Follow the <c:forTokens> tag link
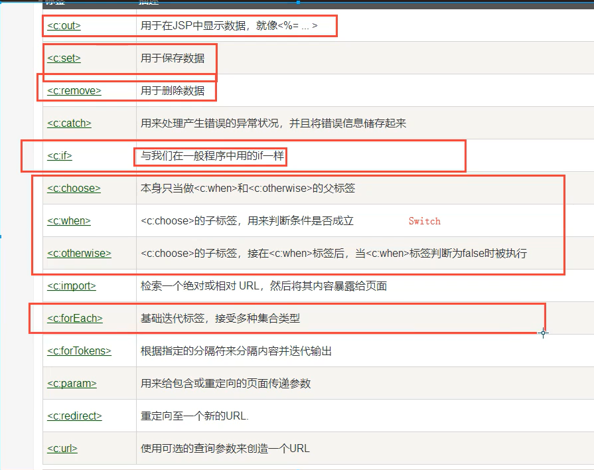This screenshot has height=470, width=594. pyautogui.click(x=79, y=351)
